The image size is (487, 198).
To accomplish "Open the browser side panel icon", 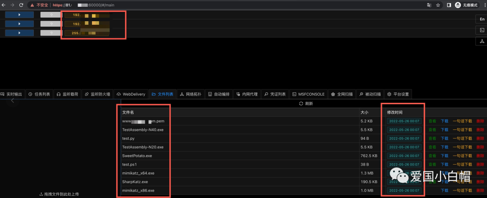I will [x=449, y=5].
